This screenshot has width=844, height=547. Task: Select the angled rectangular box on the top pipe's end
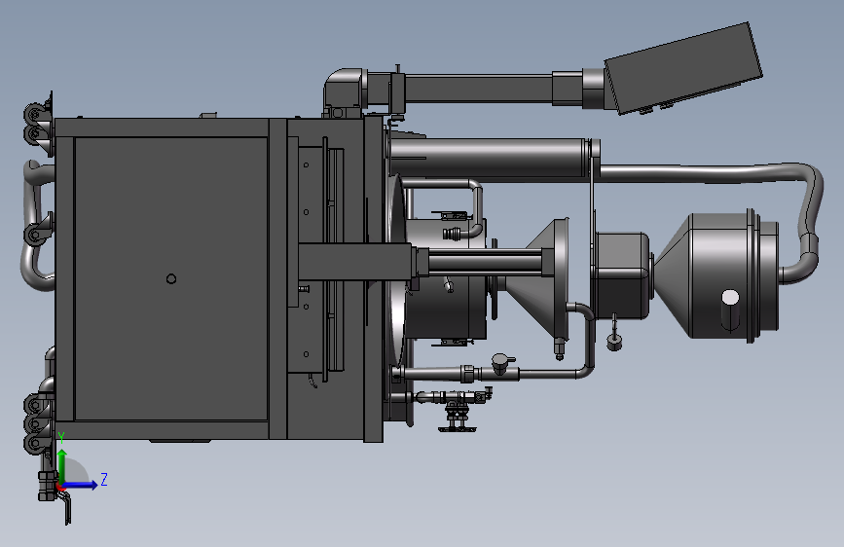[x=683, y=68]
